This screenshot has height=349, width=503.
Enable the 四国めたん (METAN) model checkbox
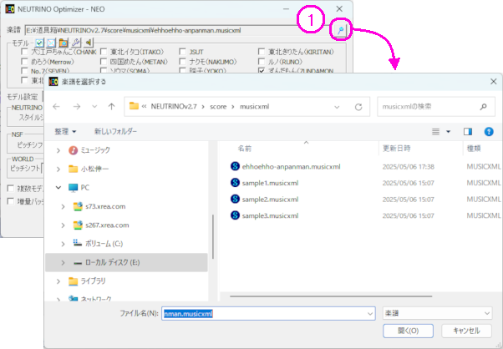(x=104, y=61)
